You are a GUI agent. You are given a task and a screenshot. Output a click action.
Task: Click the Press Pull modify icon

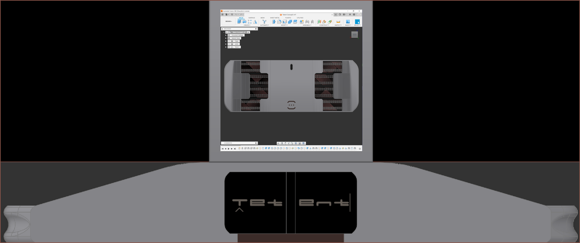[274, 22]
